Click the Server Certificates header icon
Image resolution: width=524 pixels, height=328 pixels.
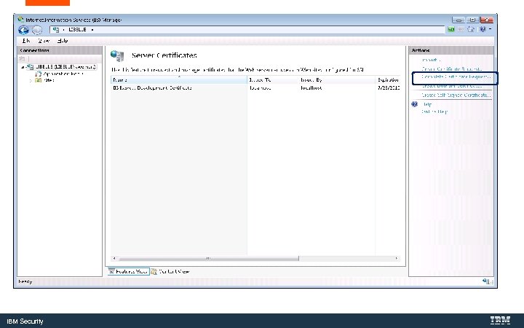click(x=117, y=55)
